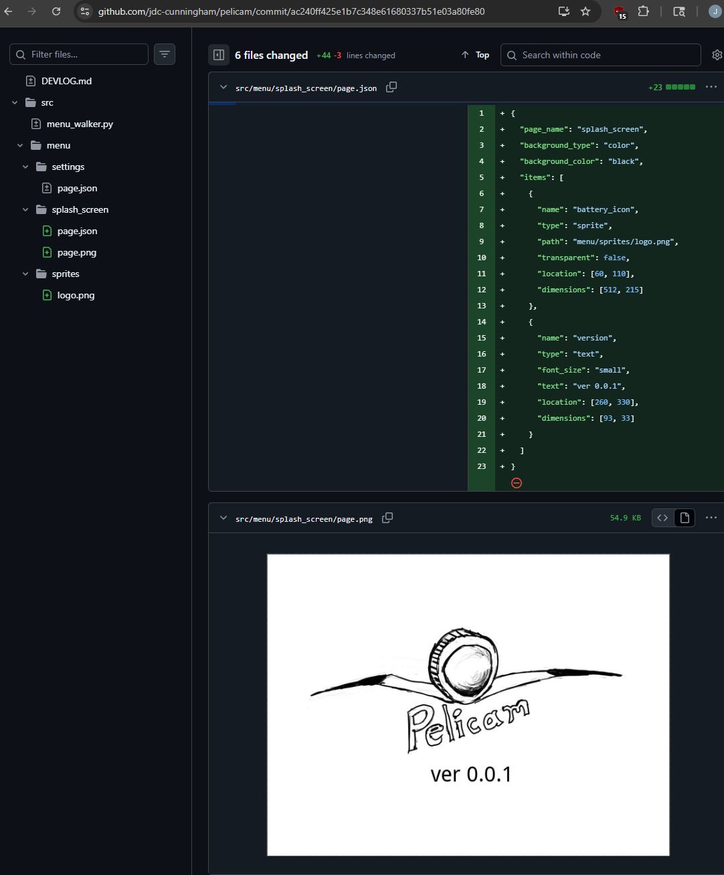Copy the page.png file path
The height and width of the screenshot is (875, 724).
point(387,518)
